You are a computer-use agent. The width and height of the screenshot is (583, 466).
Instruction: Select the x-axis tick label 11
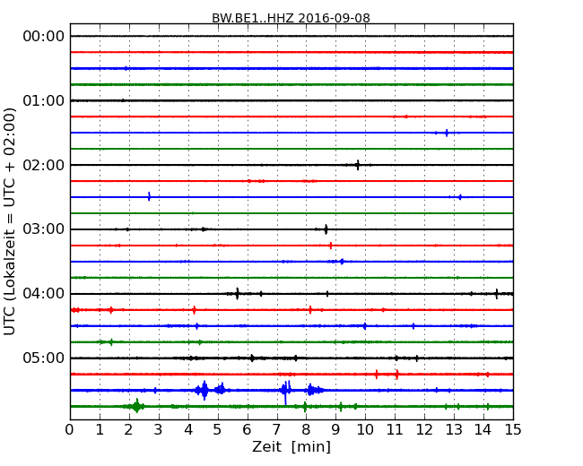click(395, 430)
